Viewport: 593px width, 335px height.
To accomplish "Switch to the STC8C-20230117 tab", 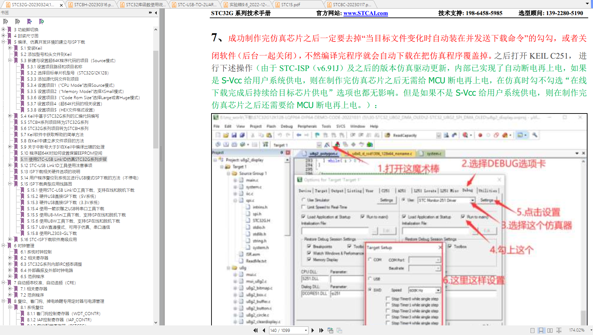I will click(x=350, y=5).
